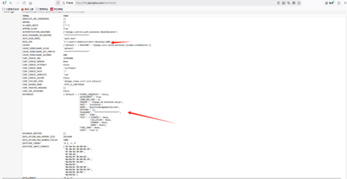
Task: Toggle reader view in address bar
Action: (279, 3)
